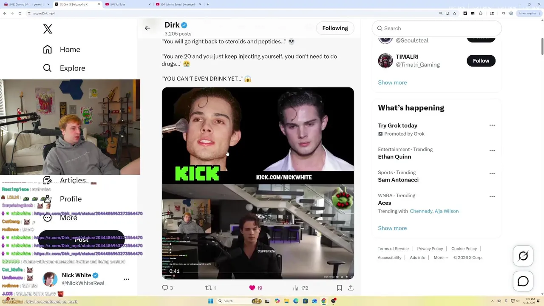View post analytics showing 172 views

point(300,288)
